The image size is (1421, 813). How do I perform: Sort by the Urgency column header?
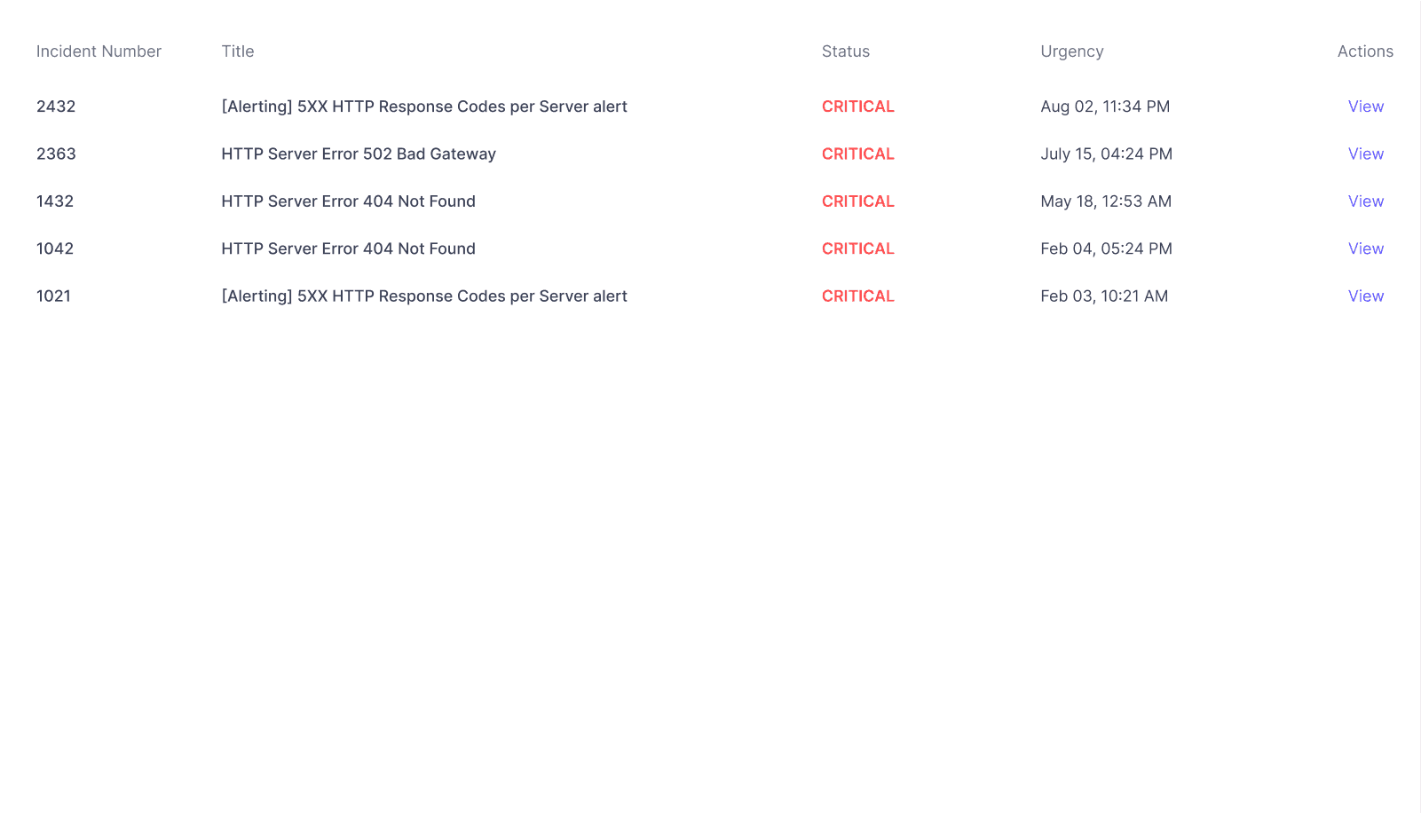tap(1072, 51)
